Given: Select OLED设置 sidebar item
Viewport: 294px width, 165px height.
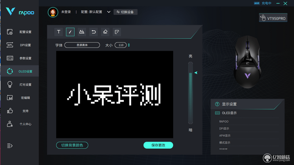Looking at the screenshot, I should 19,71.
